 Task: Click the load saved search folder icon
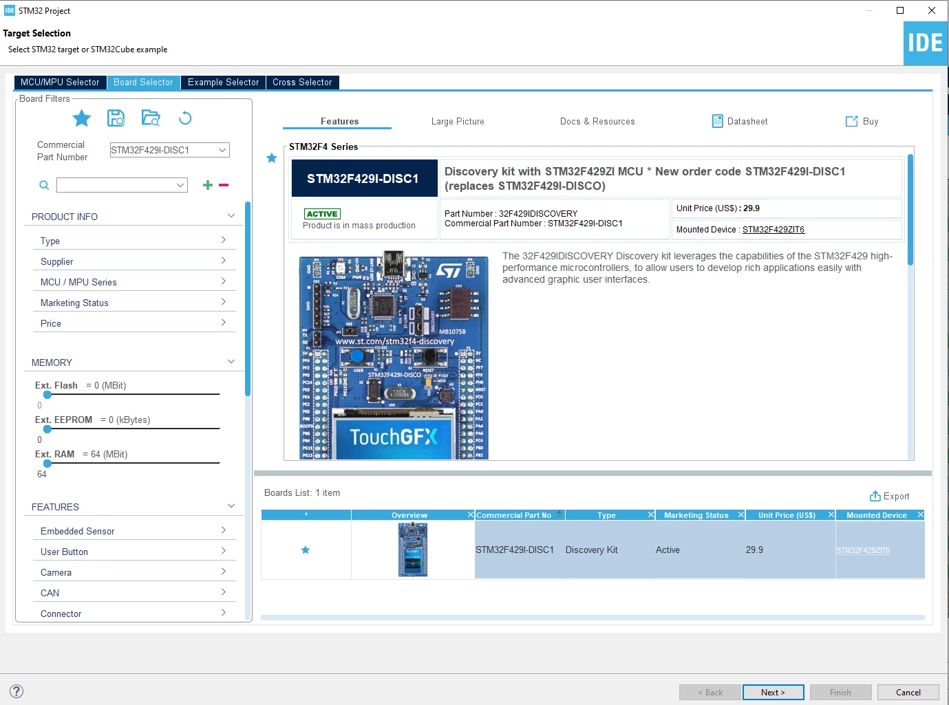click(x=151, y=118)
